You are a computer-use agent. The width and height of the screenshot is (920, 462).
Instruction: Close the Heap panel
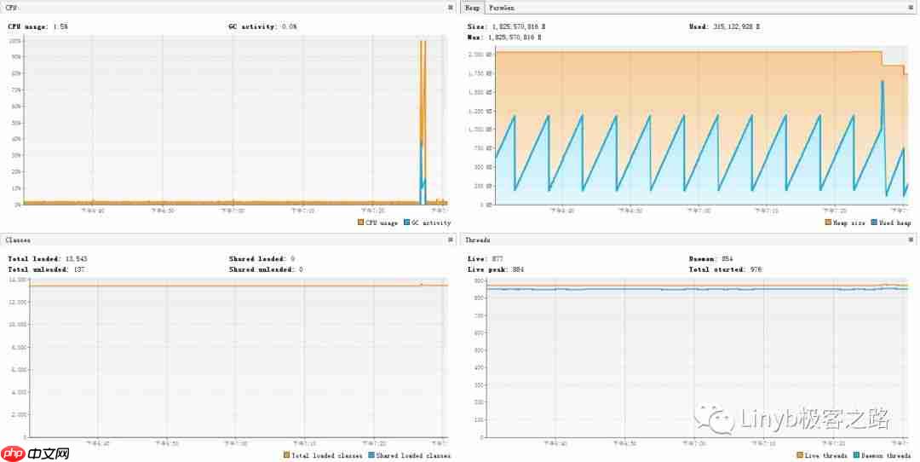point(910,7)
